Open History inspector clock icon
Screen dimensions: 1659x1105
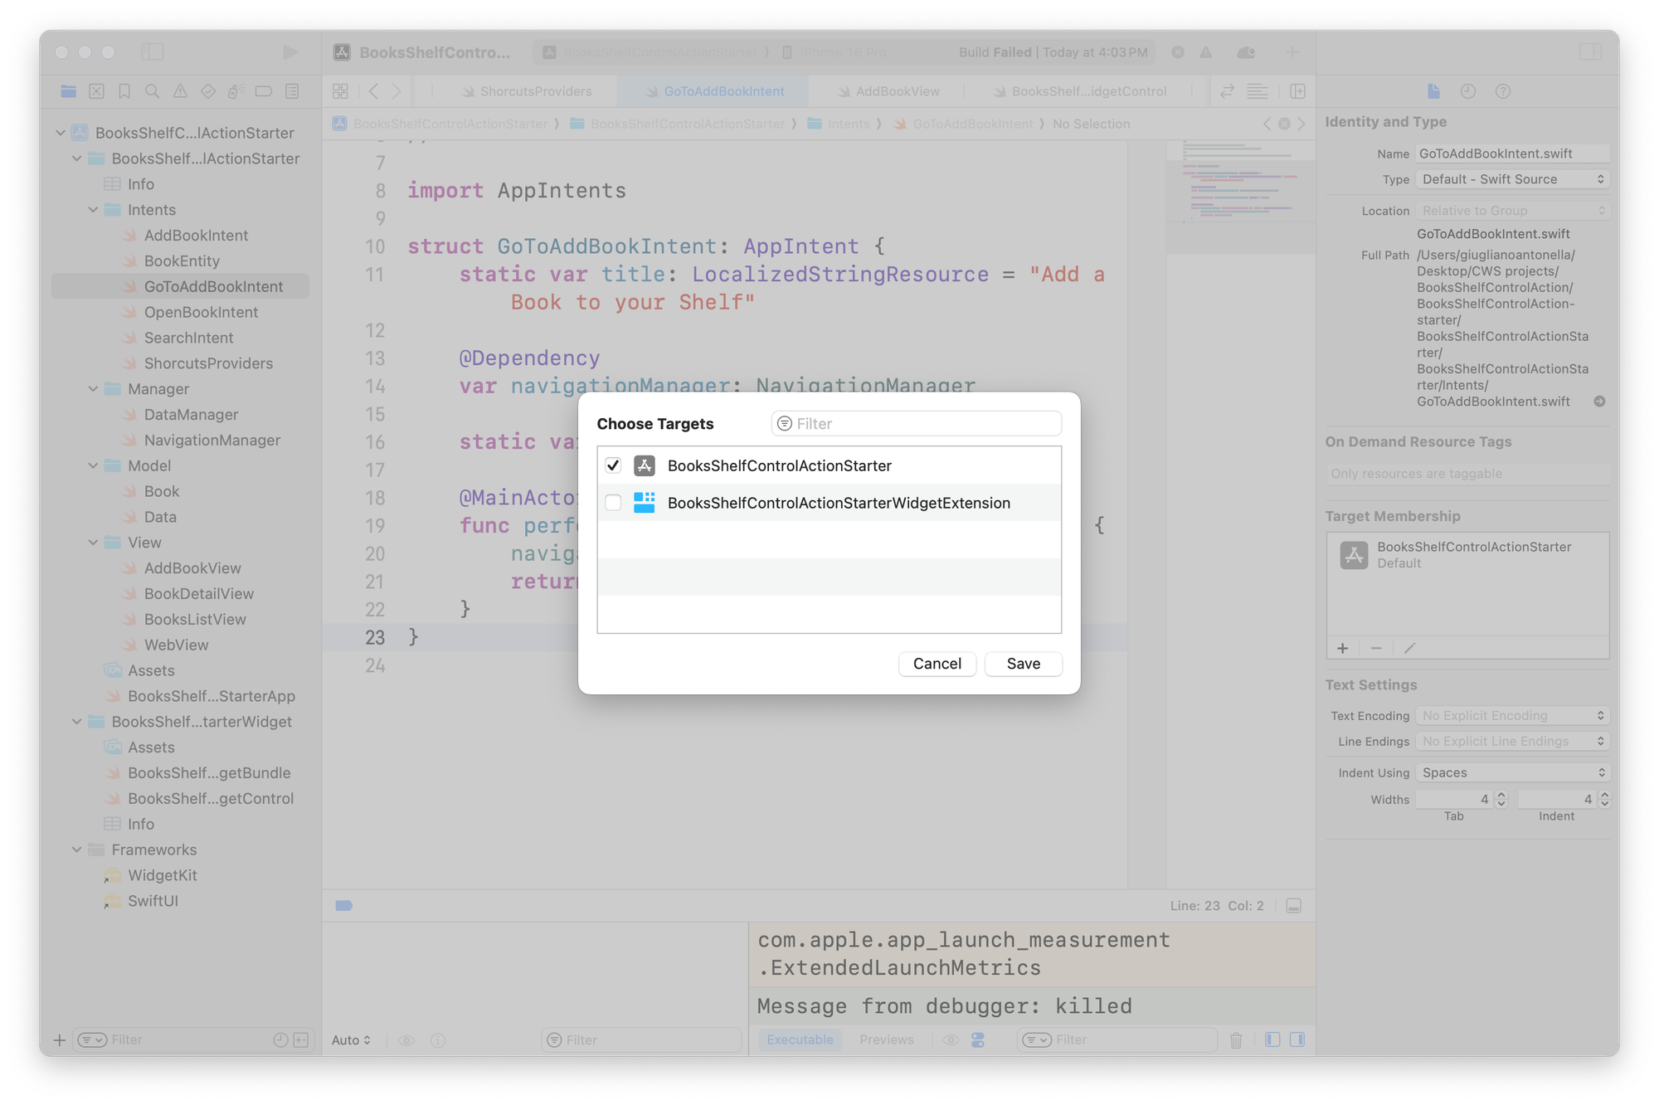click(1467, 91)
